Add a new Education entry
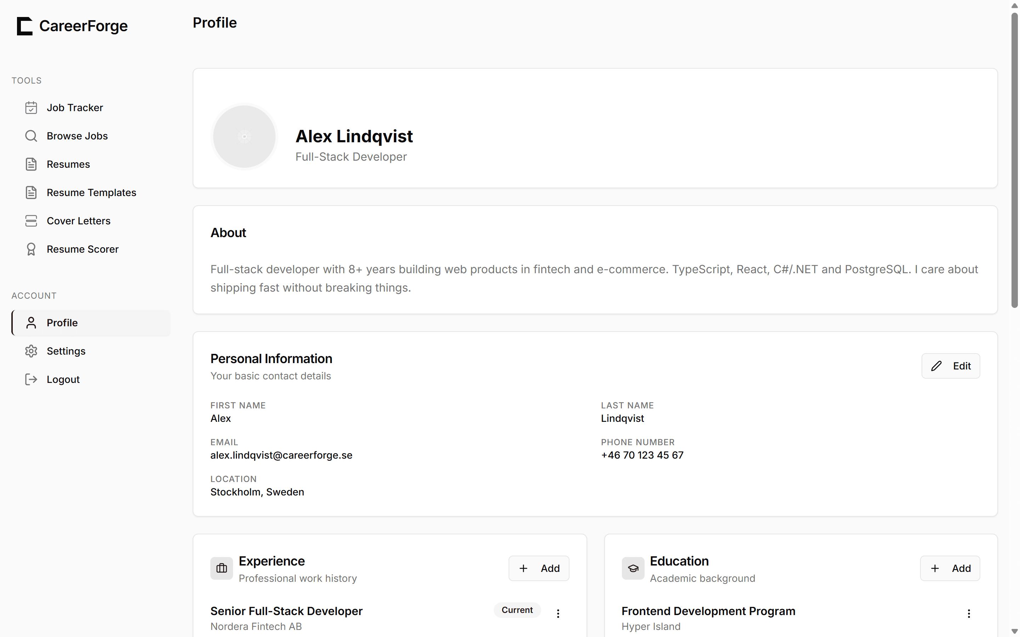Viewport: 1020px width, 637px height. point(950,568)
